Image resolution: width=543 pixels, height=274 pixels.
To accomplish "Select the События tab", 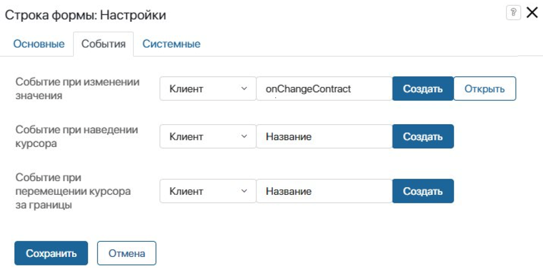I will [103, 44].
